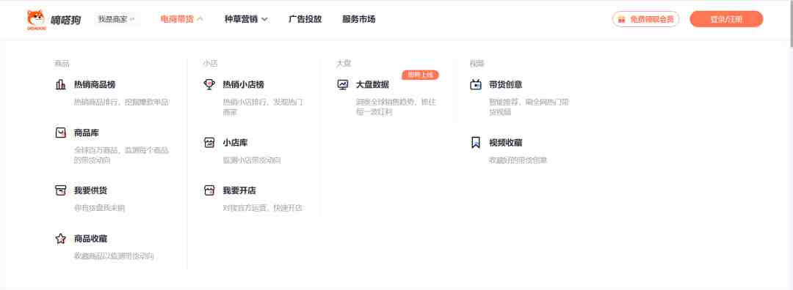Image resolution: width=793 pixels, height=290 pixels.
Task: Open the 大盘数据 link
Action: [x=373, y=85]
